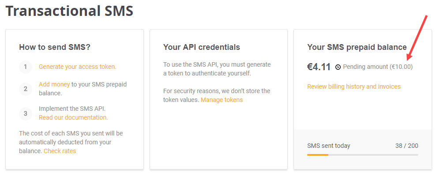Open Generate your access token link

tap(77, 67)
